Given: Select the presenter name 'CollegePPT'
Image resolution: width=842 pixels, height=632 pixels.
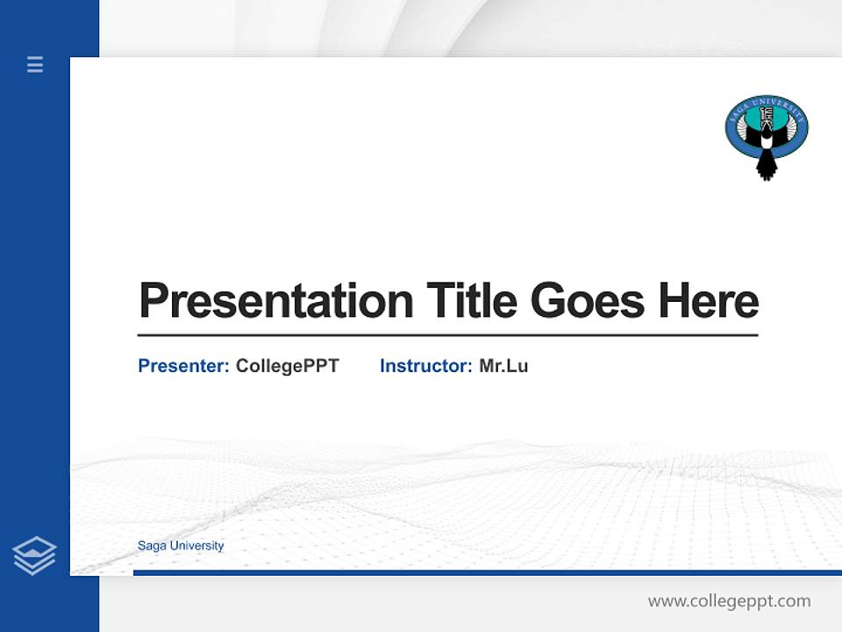Looking at the screenshot, I should 288,366.
